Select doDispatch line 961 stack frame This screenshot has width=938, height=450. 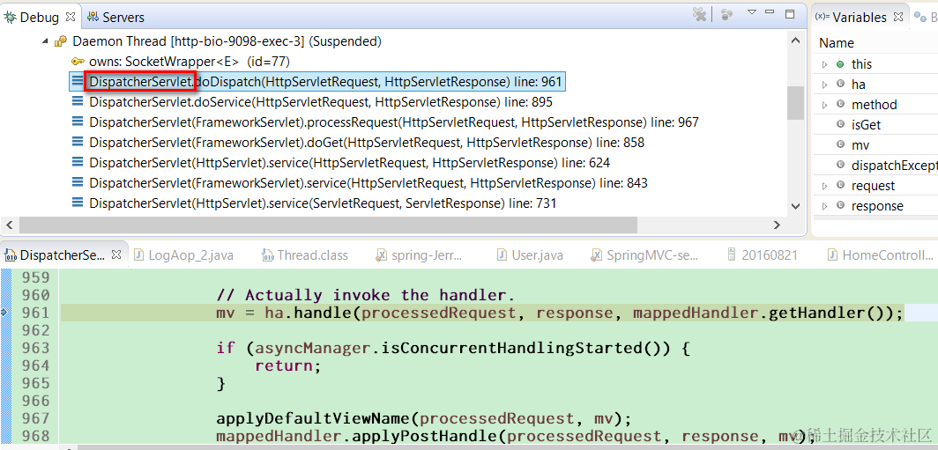(325, 81)
